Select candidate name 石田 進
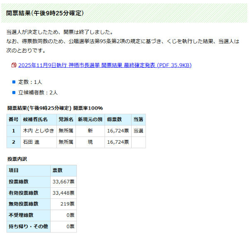The width and height of the screenshot is (249, 235). click(31, 142)
